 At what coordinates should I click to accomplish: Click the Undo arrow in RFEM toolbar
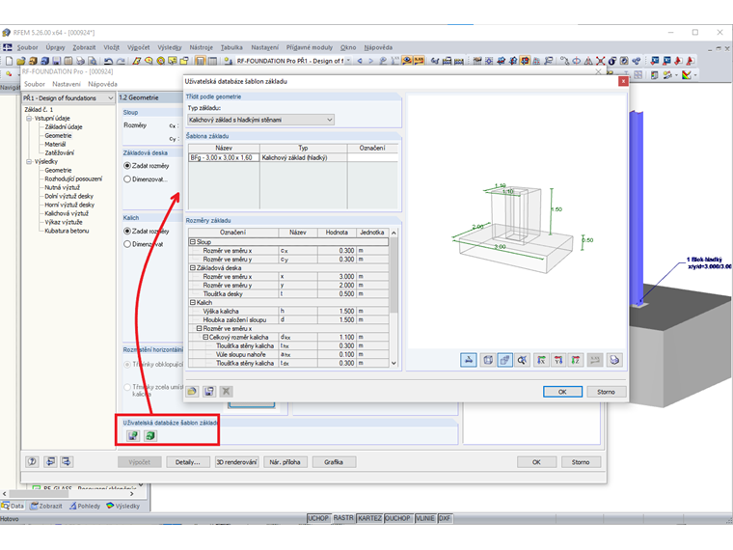coord(108,61)
